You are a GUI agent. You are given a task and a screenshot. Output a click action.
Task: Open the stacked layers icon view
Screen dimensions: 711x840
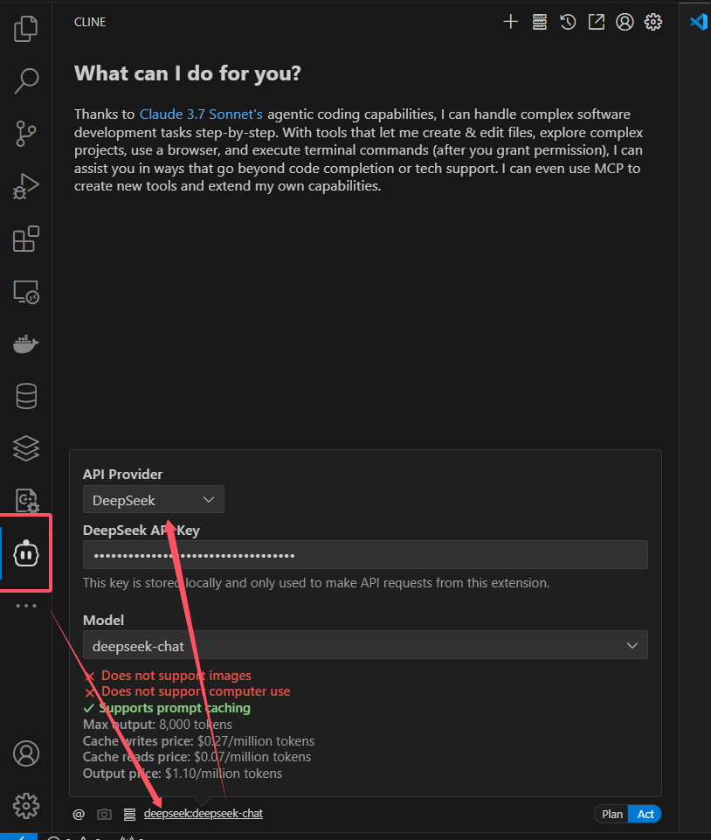point(25,448)
